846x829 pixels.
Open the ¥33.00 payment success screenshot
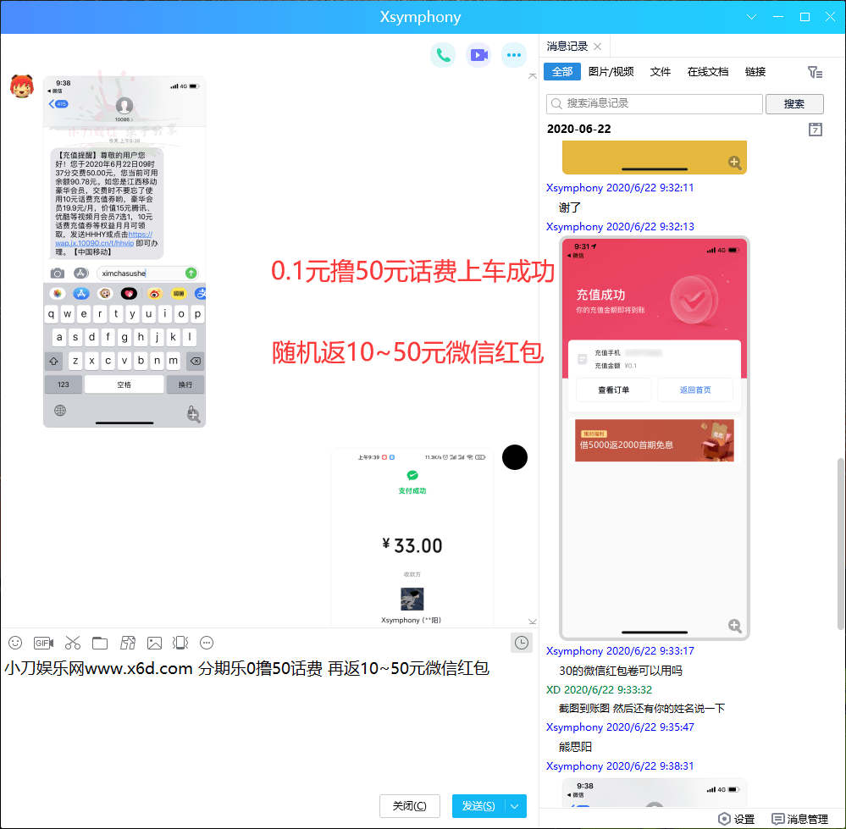412,537
